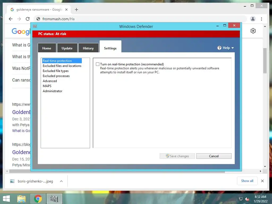
Task: Click Chrome vertical scrollbar thumb
Action: [265, 61]
